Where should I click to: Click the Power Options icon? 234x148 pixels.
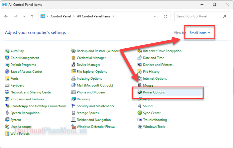(140, 92)
